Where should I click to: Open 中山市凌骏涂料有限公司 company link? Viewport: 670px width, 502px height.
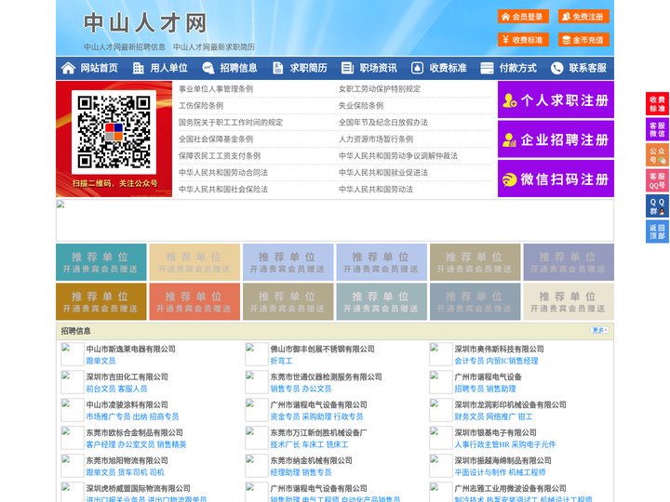[x=127, y=404]
